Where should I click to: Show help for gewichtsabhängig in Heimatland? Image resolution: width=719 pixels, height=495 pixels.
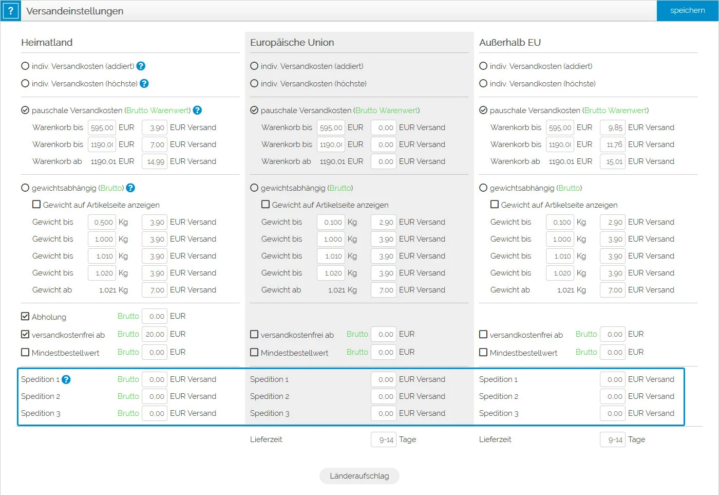click(130, 188)
